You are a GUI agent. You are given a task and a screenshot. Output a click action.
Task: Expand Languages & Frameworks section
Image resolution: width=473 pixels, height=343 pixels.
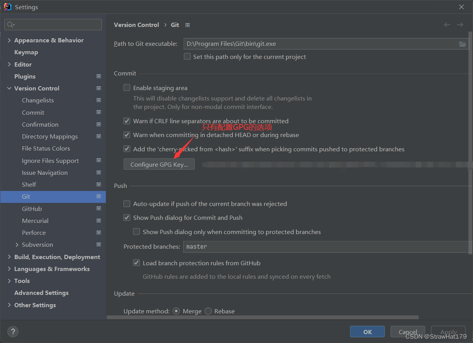pos(9,269)
